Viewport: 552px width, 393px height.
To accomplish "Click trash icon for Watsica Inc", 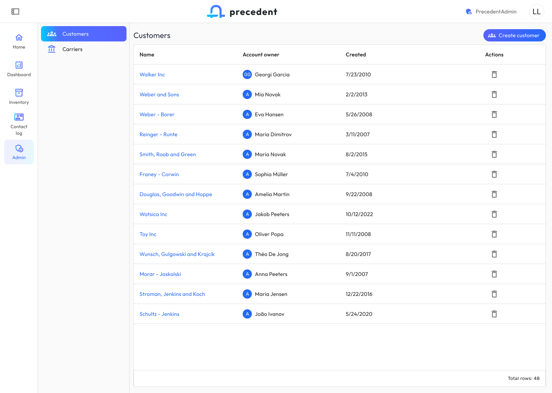I will 494,214.
